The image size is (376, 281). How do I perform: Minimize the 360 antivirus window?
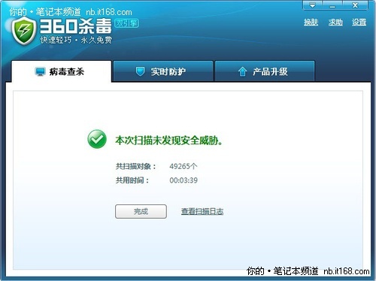[x=332, y=5]
